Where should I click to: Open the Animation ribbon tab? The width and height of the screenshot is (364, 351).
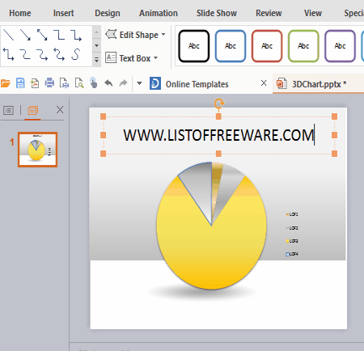[x=159, y=13]
